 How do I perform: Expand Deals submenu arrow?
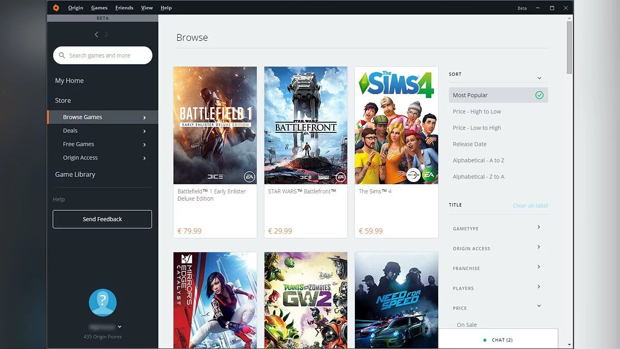[x=144, y=131]
